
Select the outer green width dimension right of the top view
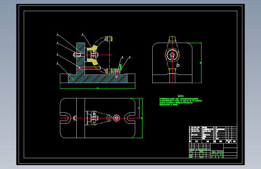tap(142, 118)
